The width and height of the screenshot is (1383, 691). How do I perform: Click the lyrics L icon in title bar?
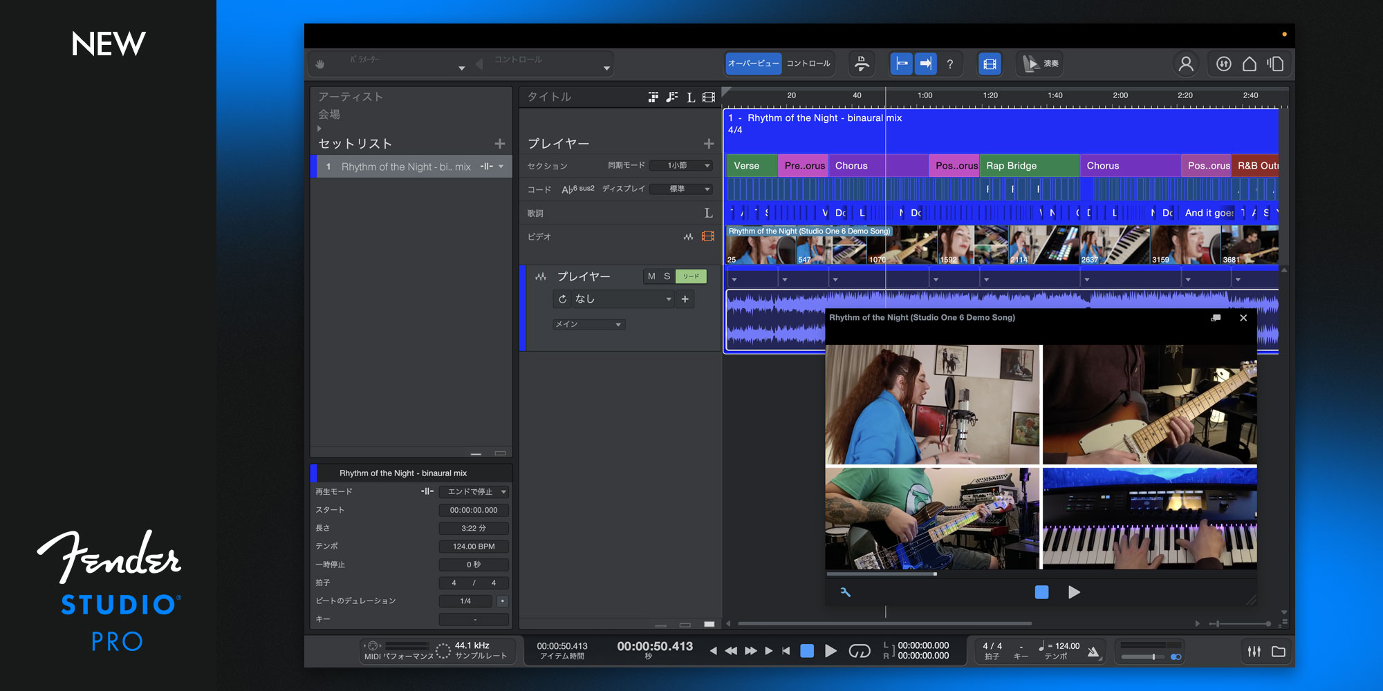pyautogui.click(x=690, y=97)
